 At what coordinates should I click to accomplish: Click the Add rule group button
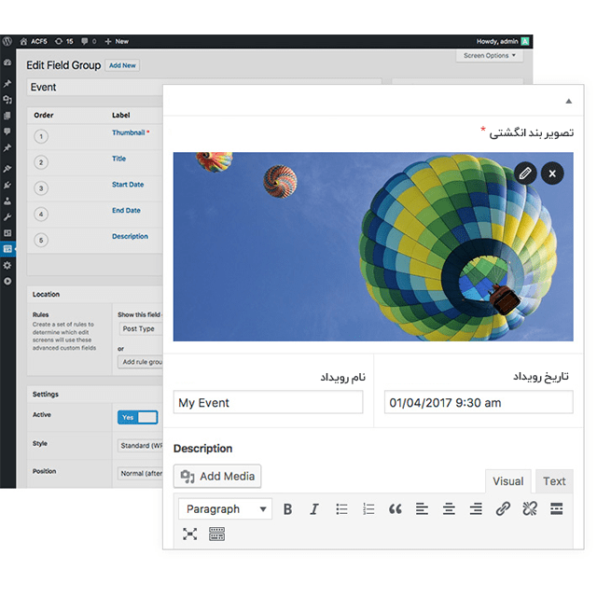pyautogui.click(x=141, y=362)
